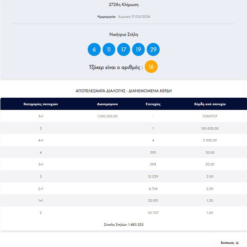The height and width of the screenshot is (247, 247).
Task: Select the Κέρδη ανά επιτυχία column header
Action: [210, 104]
